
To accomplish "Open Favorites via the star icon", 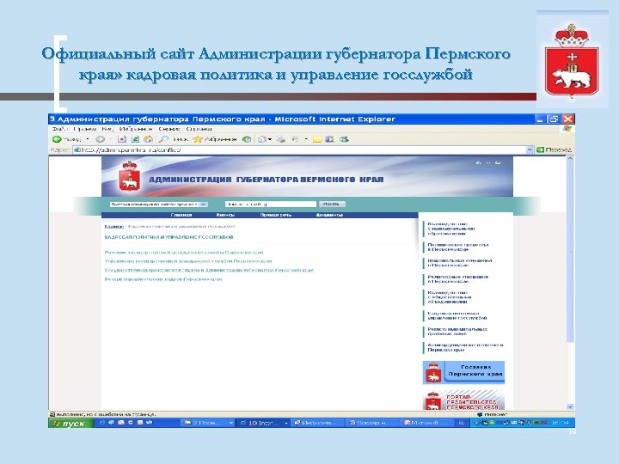I will pos(198,139).
